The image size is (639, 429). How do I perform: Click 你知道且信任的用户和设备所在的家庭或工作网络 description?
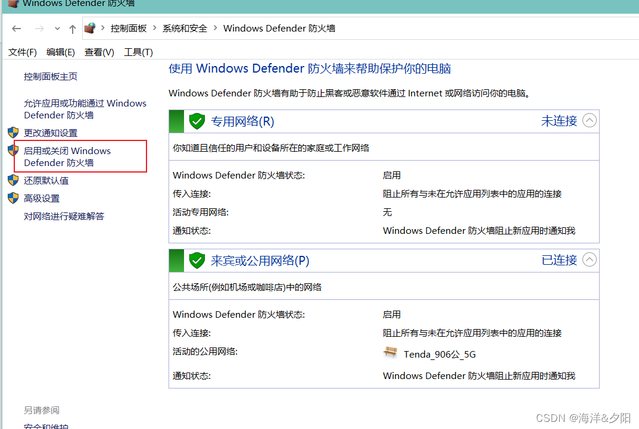pyautogui.click(x=271, y=148)
